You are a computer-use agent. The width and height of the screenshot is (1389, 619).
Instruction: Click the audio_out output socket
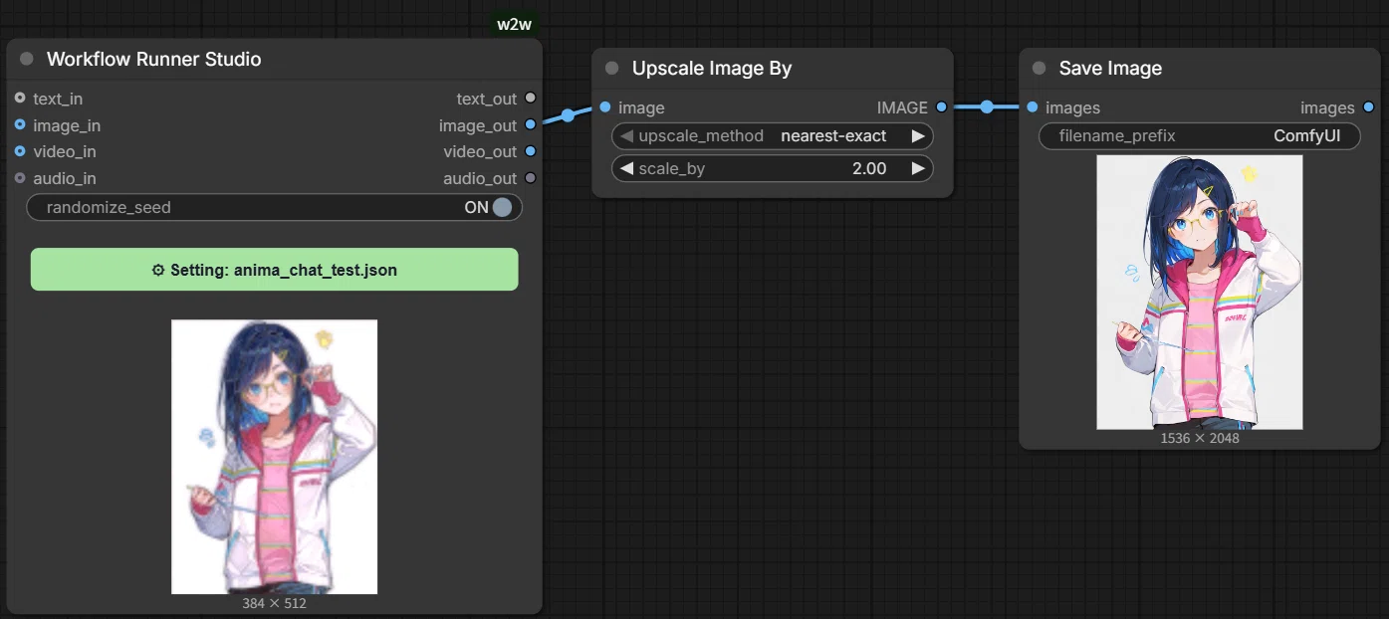(530, 178)
